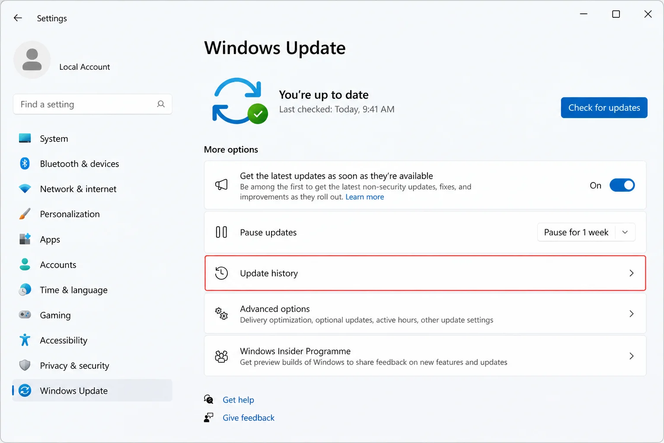Minimize the Settings window
This screenshot has width=664, height=443.
584,14
